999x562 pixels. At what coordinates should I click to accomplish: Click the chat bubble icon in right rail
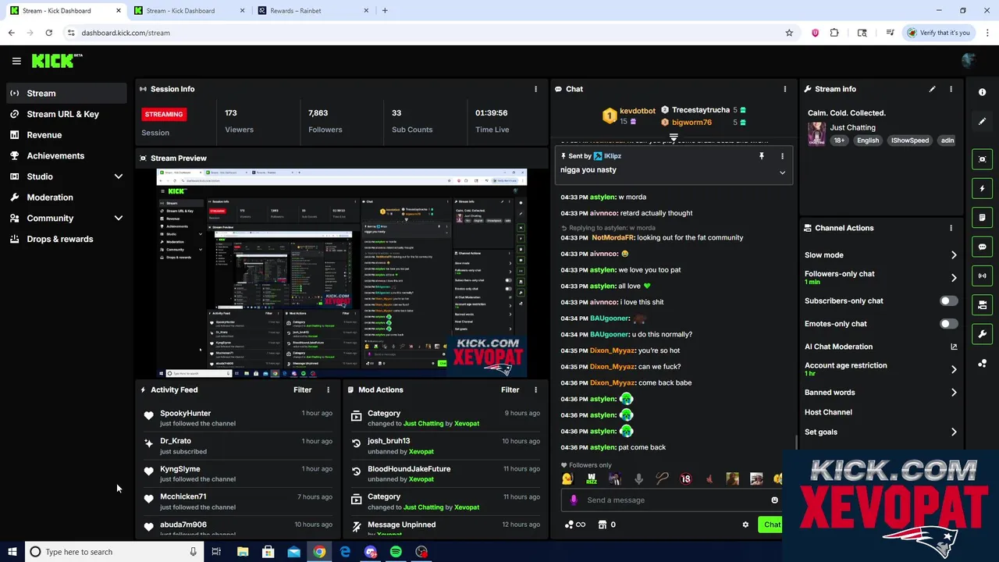tap(982, 247)
